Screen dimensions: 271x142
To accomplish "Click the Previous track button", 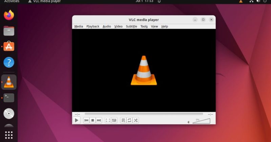I will coord(86,120).
